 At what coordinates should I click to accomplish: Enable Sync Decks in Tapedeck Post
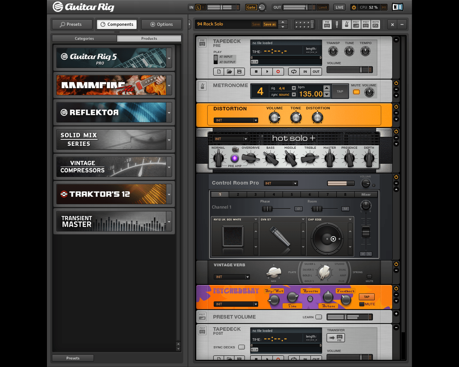coord(242,347)
